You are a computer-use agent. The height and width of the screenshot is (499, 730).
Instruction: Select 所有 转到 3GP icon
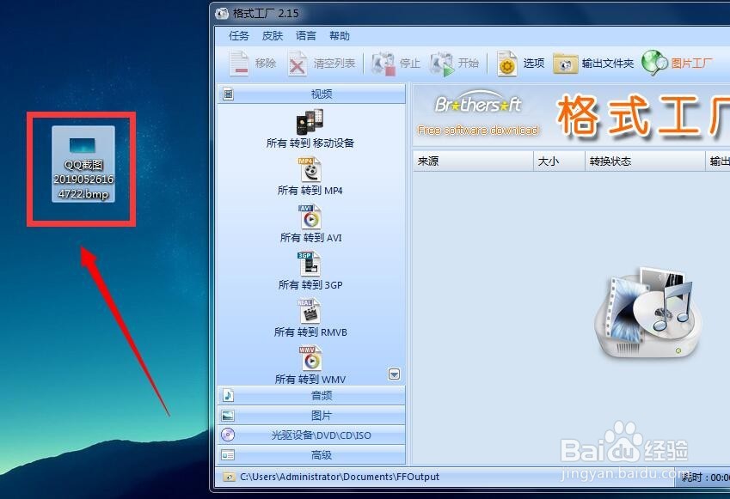point(309,264)
